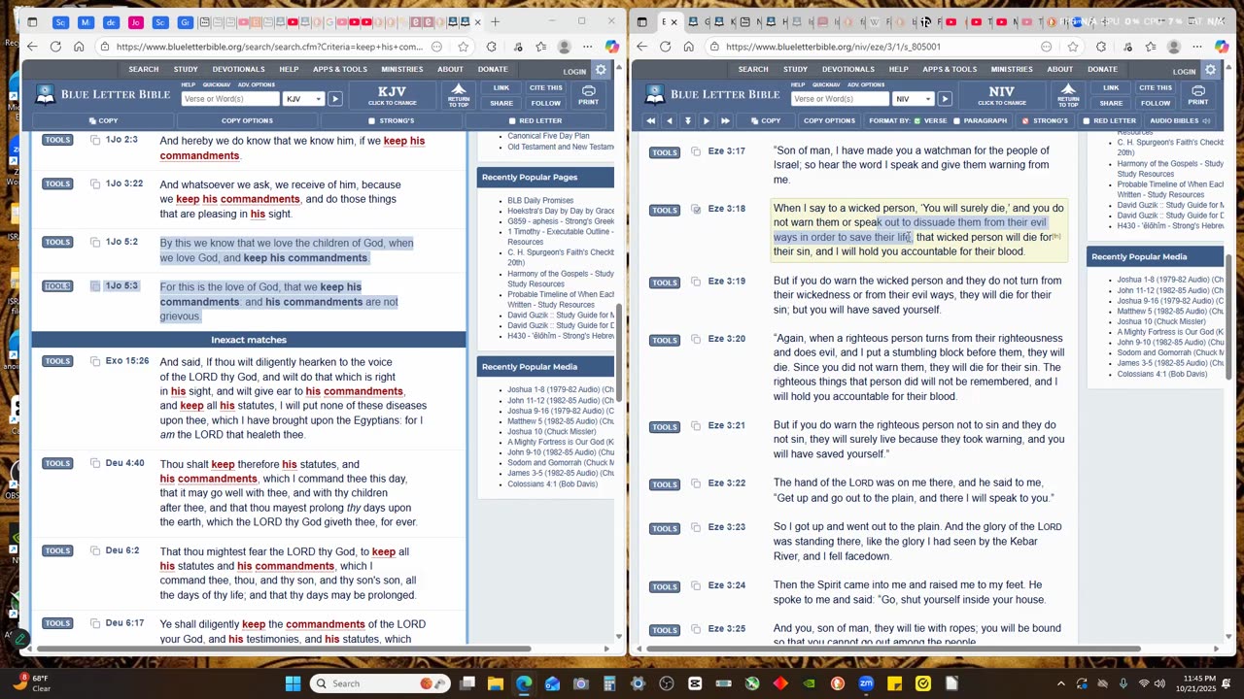Open Donate menu in right window
This screenshot has height=699, width=1244.
[1102, 69]
